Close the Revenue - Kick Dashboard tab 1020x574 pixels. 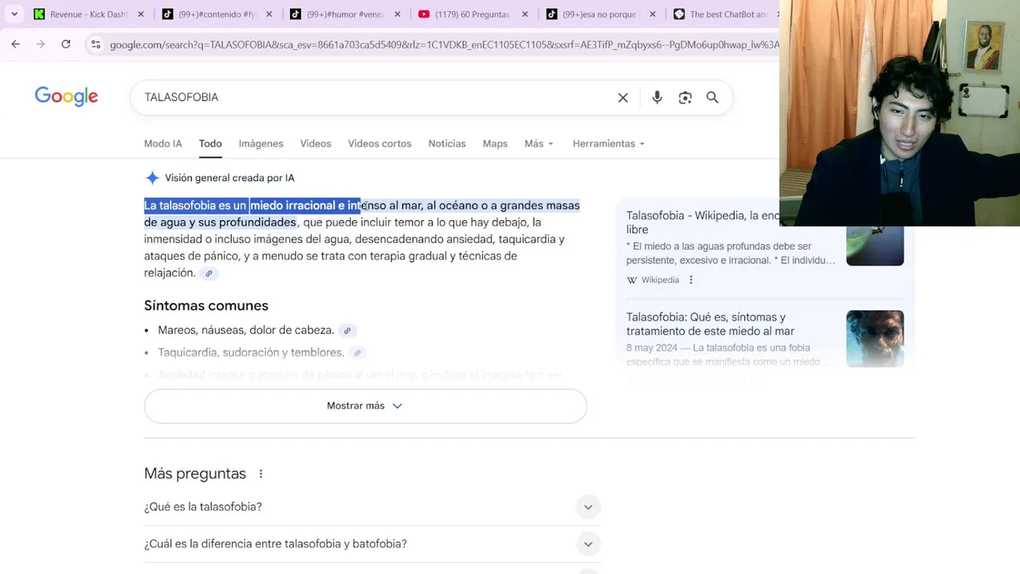141,14
